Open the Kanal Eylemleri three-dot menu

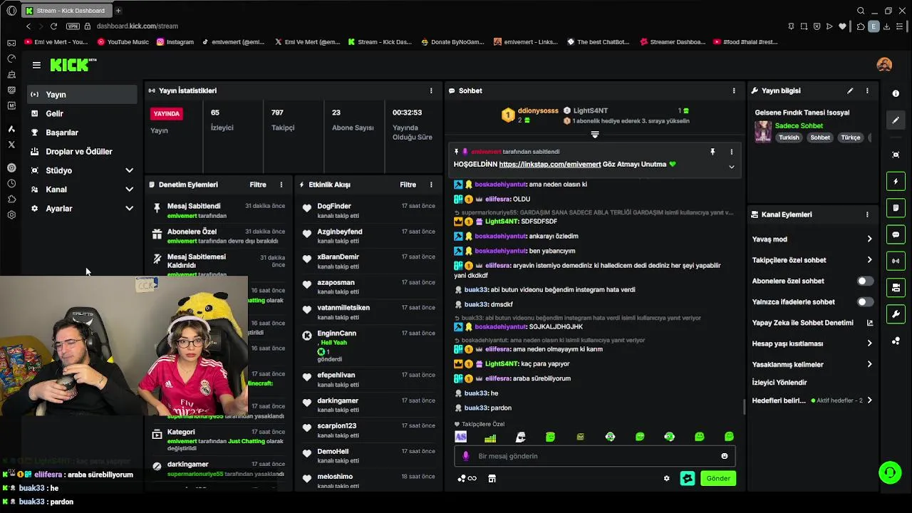coord(867,214)
